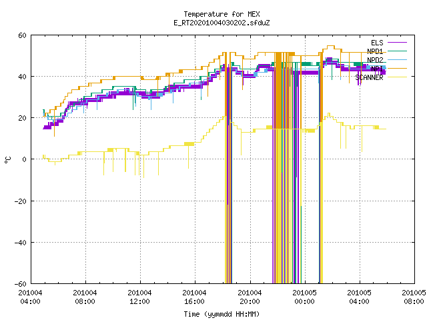Click the NPD2 legend label
The height and width of the screenshot is (320, 427).
(375, 60)
